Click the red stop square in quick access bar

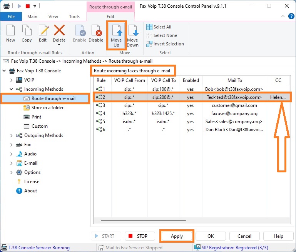click(28, 6)
